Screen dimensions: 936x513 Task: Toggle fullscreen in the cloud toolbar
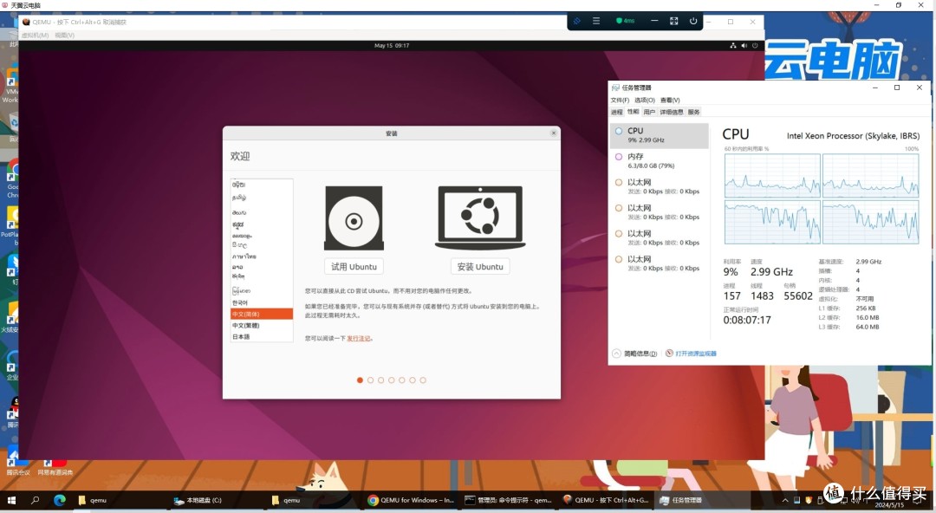coord(674,21)
